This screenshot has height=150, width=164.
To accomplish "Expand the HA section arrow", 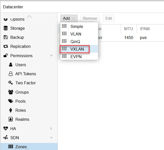I will pos(51,129).
